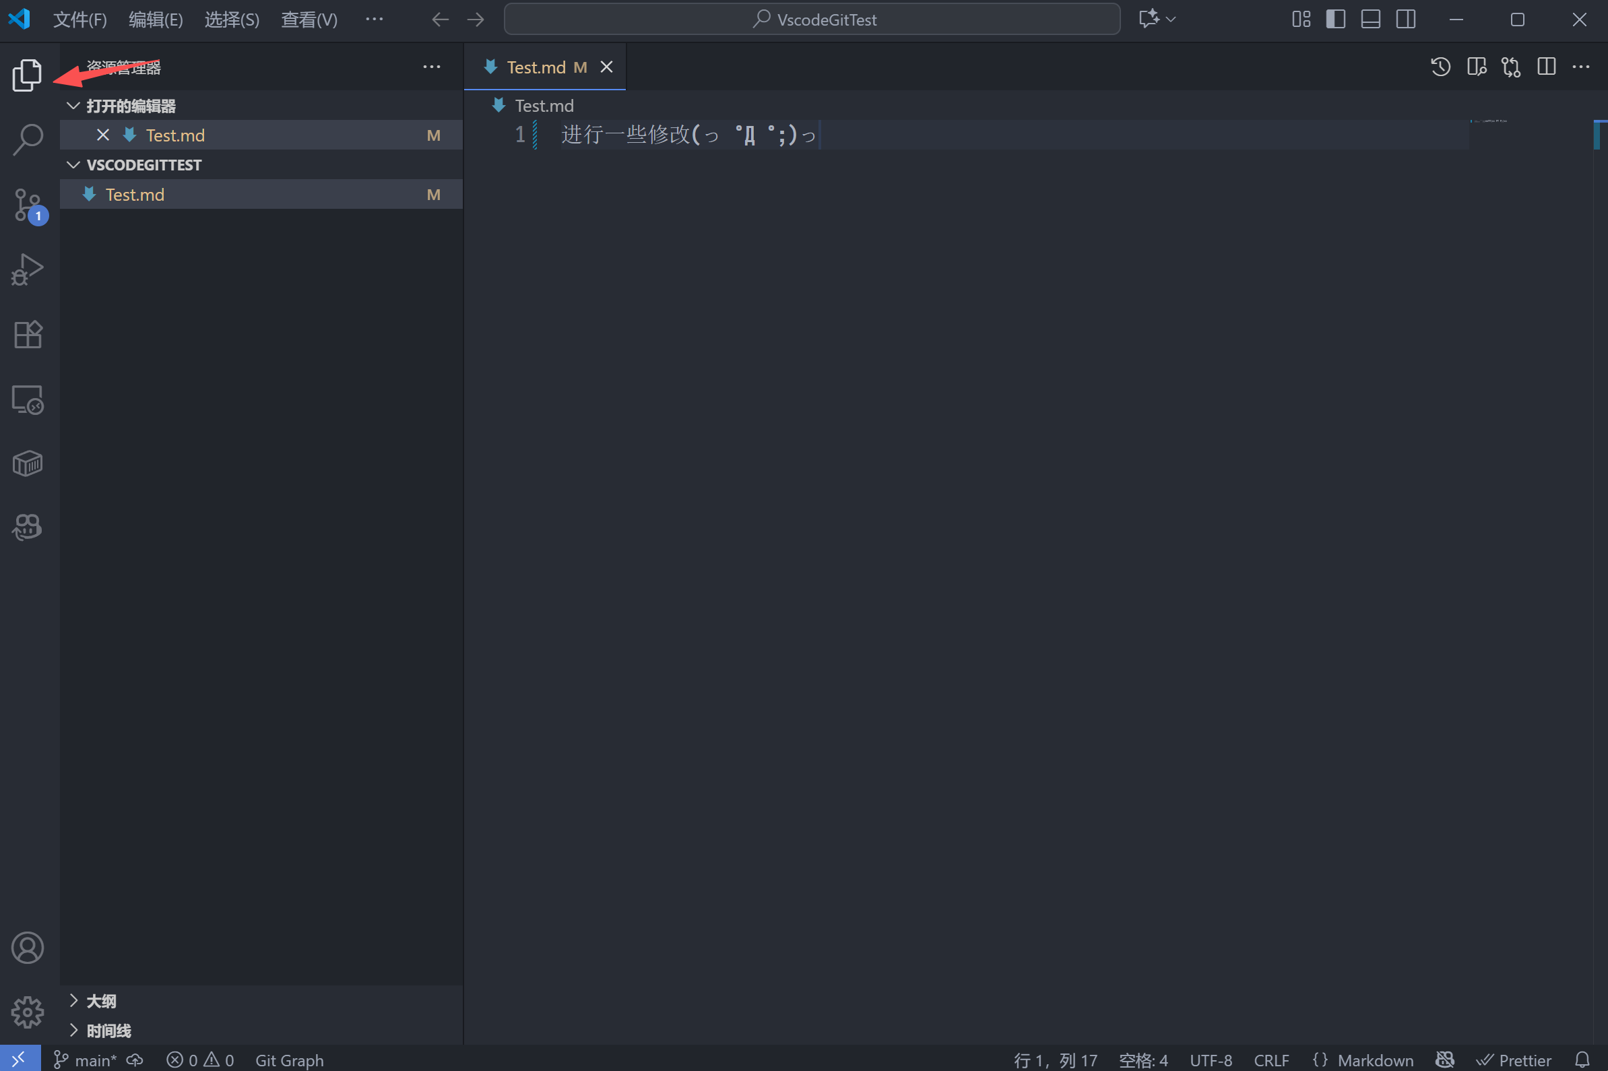Open the 文件(F) menu
This screenshot has height=1071, width=1608.
click(x=80, y=19)
